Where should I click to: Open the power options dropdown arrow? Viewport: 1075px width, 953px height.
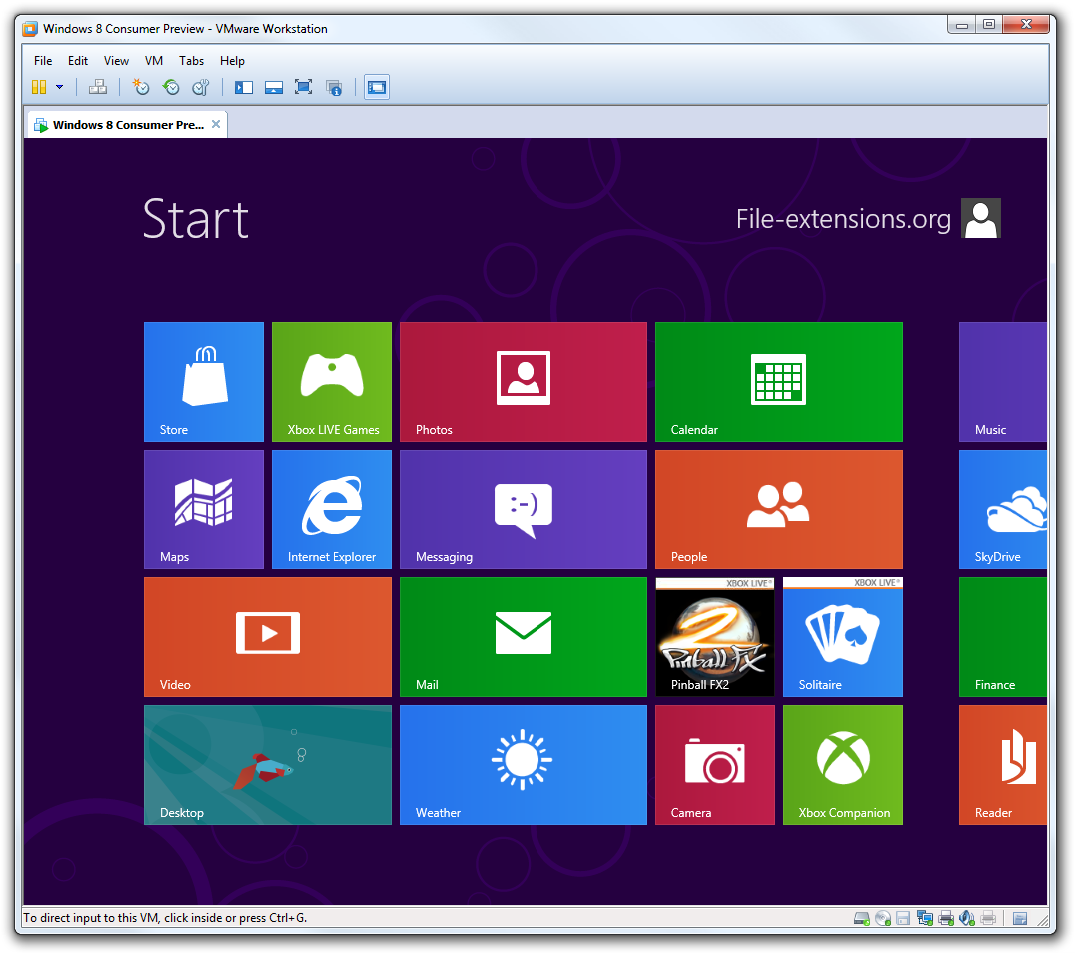[58, 87]
